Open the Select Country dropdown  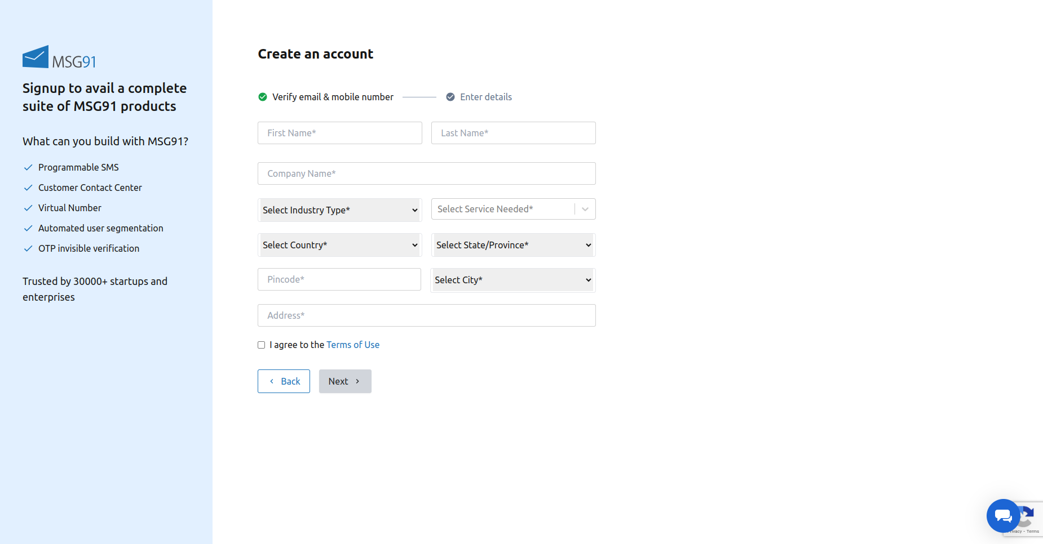coord(340,245)
